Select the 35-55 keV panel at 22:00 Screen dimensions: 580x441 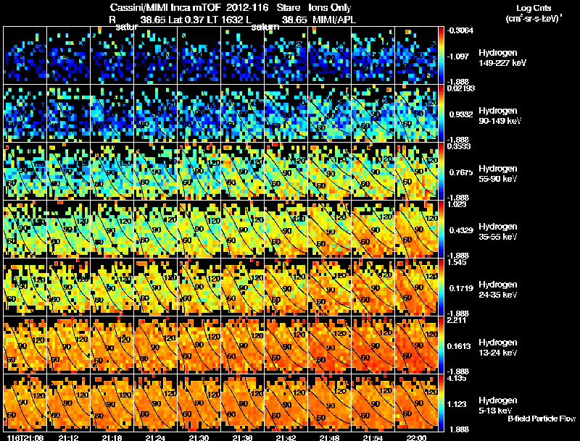(x=416, y=230)
